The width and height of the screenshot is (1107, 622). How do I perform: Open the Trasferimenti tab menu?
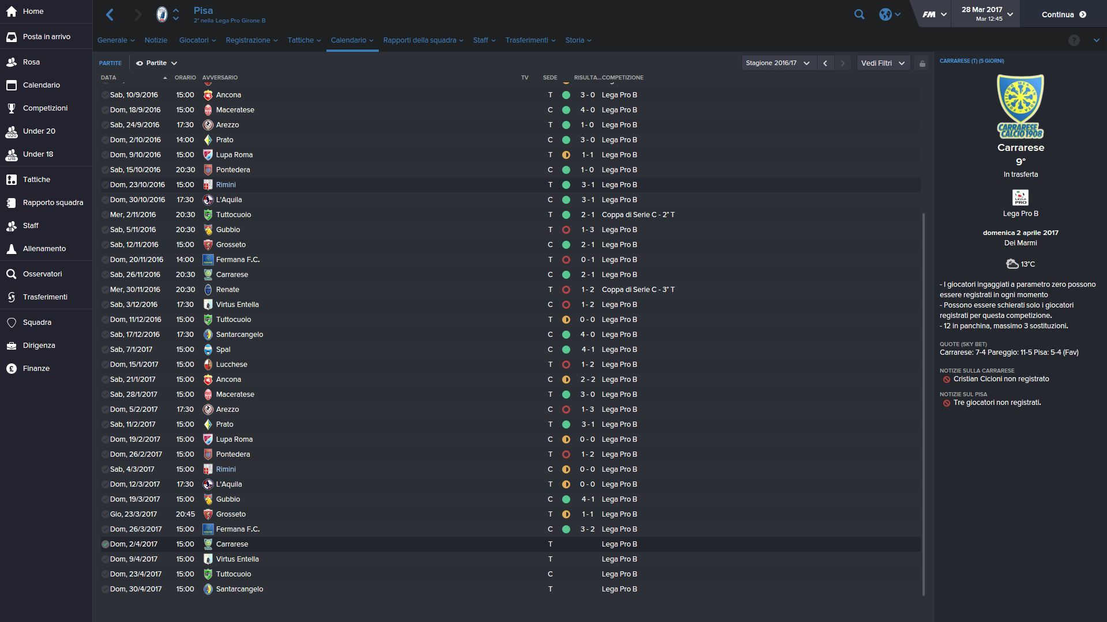(x=530, y=40)
